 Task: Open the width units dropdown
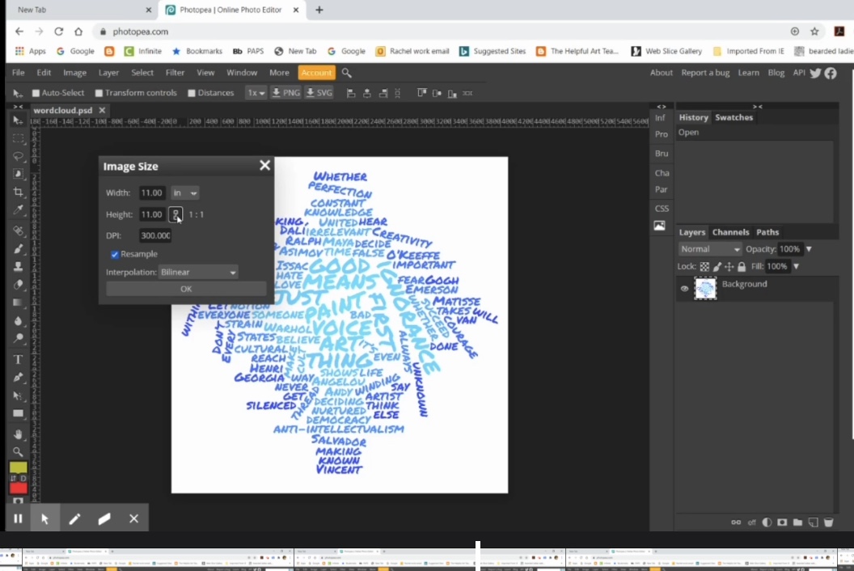click(x=186, y=192)
